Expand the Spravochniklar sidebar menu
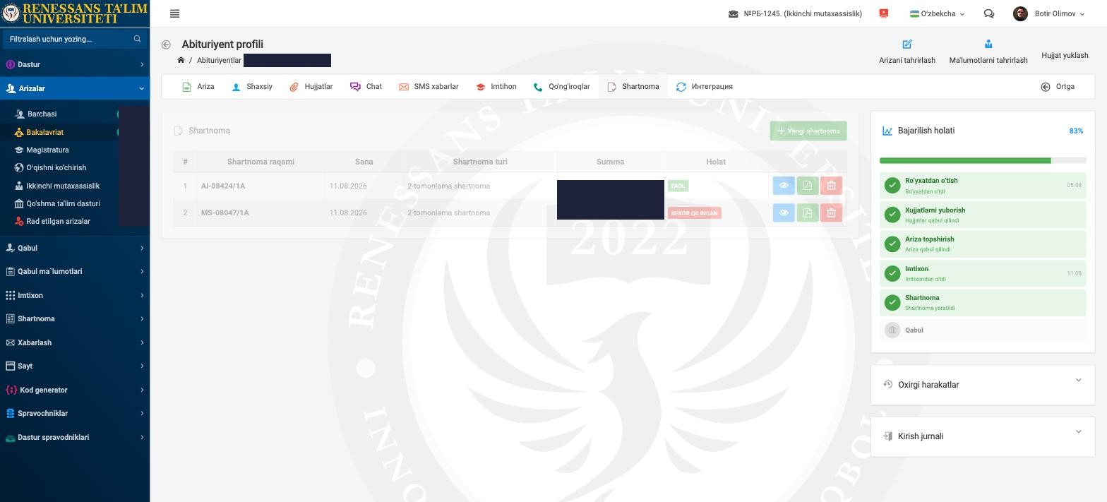 (x=75, y=413)
